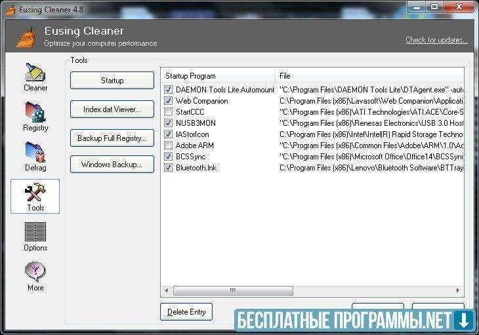Click the Lenovo Bluetooth Software file path
Screen dimensions: 479x335
click(371, 168)
